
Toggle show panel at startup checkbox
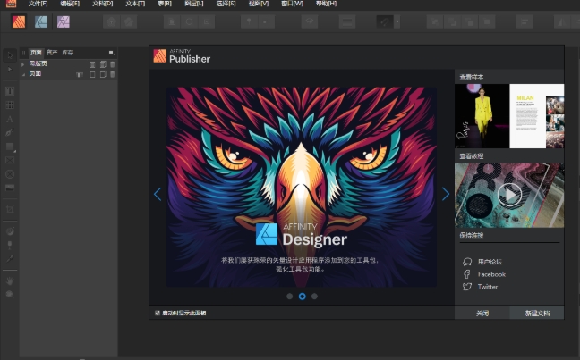pos(158,314)
